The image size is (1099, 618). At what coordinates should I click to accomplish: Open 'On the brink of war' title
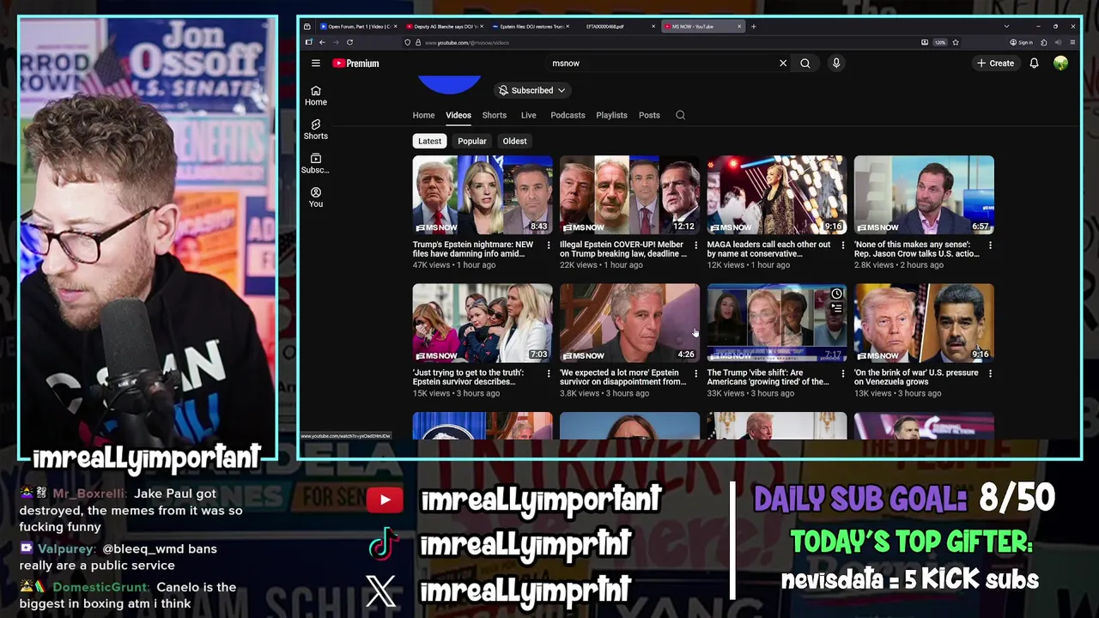(x=916, y=377)
